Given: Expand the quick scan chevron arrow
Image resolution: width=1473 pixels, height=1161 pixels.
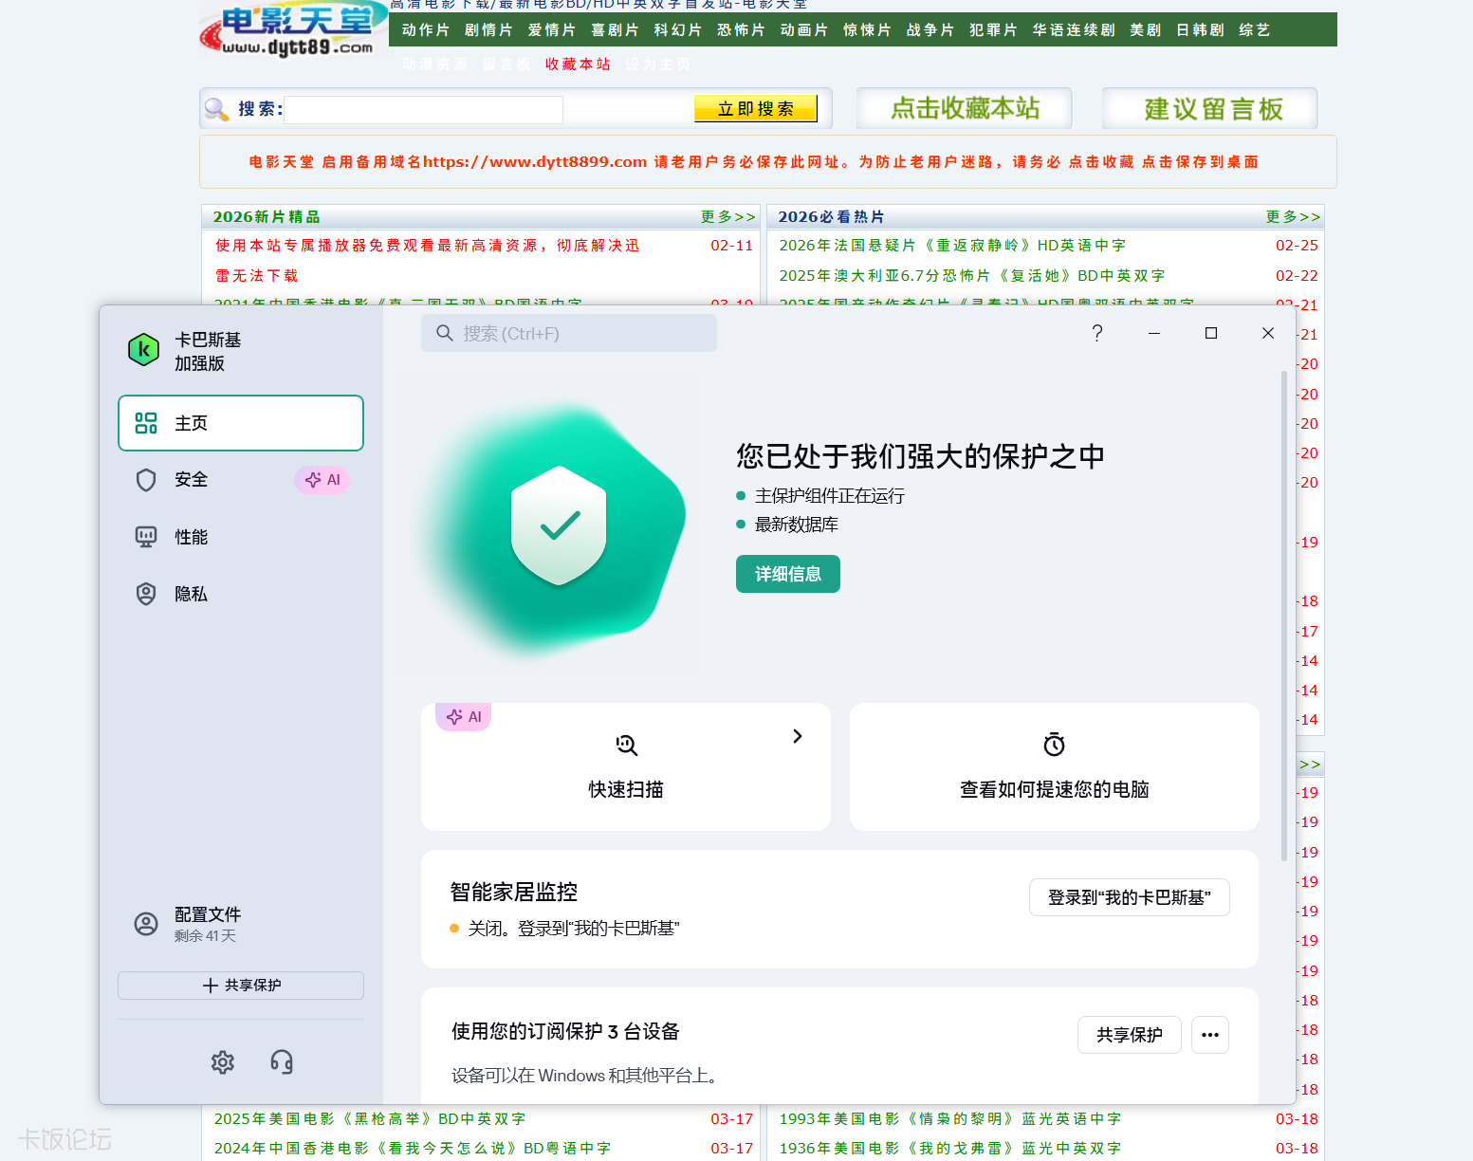Looking at the screenshot, I should (796, 736).
